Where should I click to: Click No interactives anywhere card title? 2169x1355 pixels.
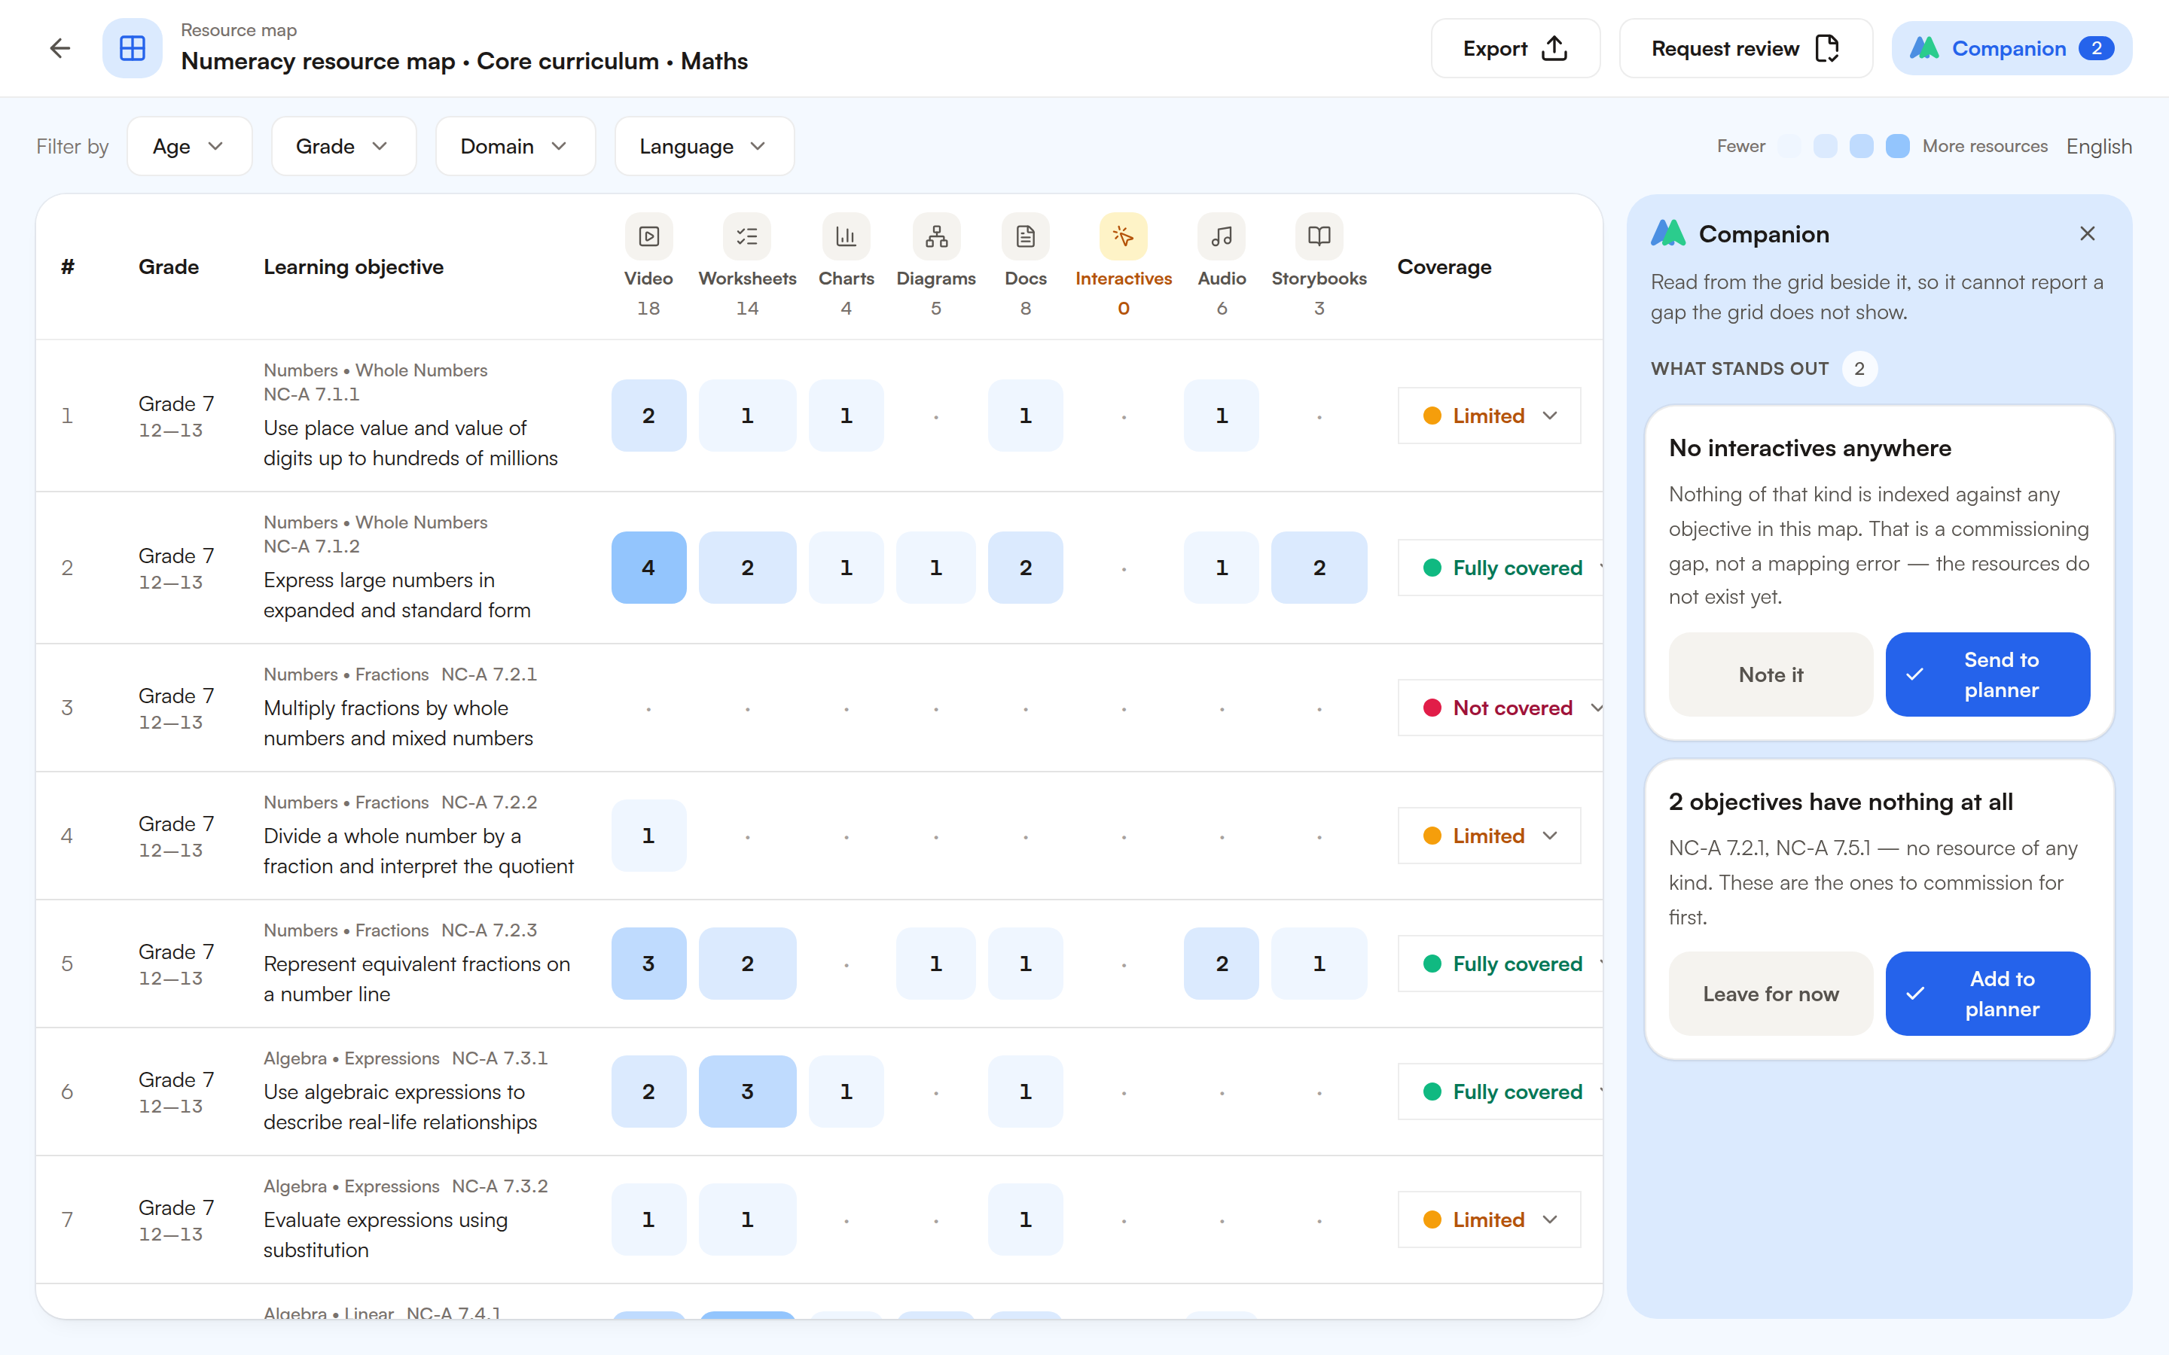tap(1810, 448)
